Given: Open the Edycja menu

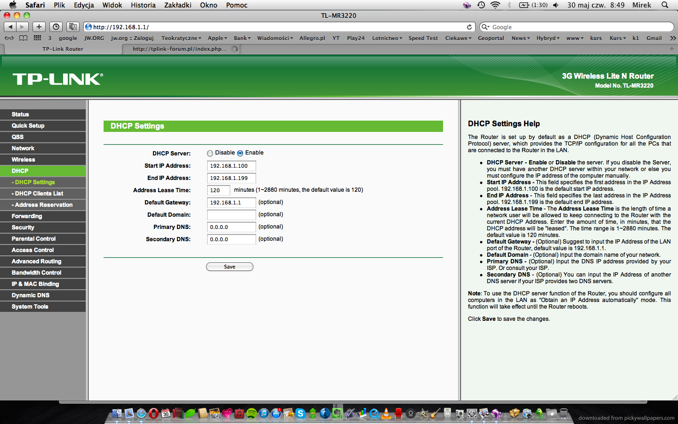Looking at the screenshot, I should coord(84,5).
